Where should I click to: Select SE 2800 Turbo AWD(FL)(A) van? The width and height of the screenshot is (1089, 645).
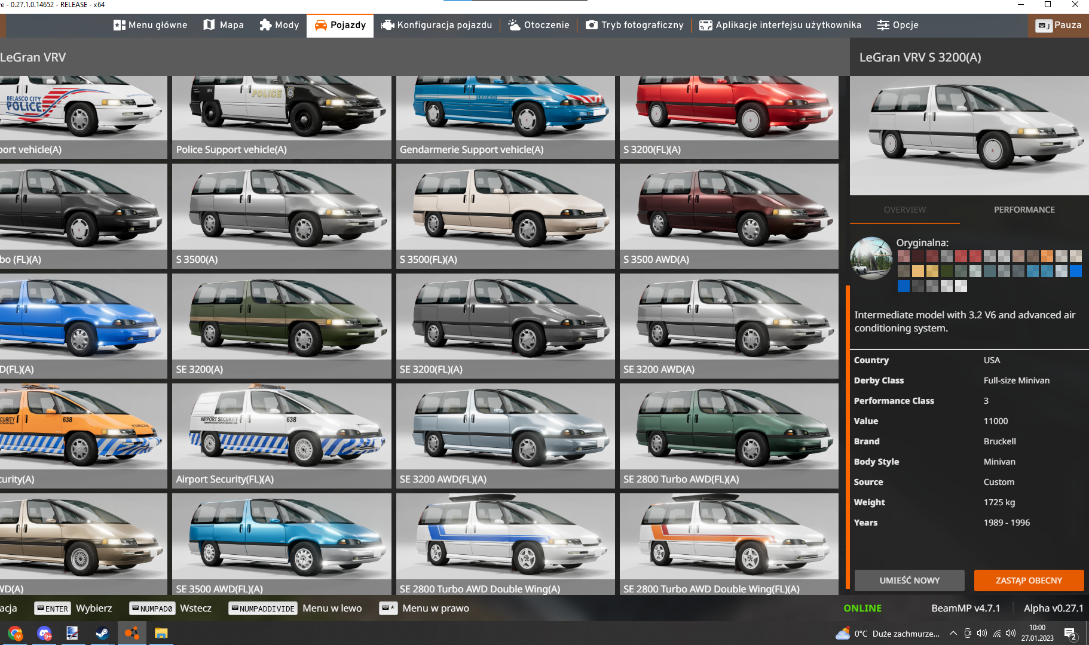click(729, 436)
